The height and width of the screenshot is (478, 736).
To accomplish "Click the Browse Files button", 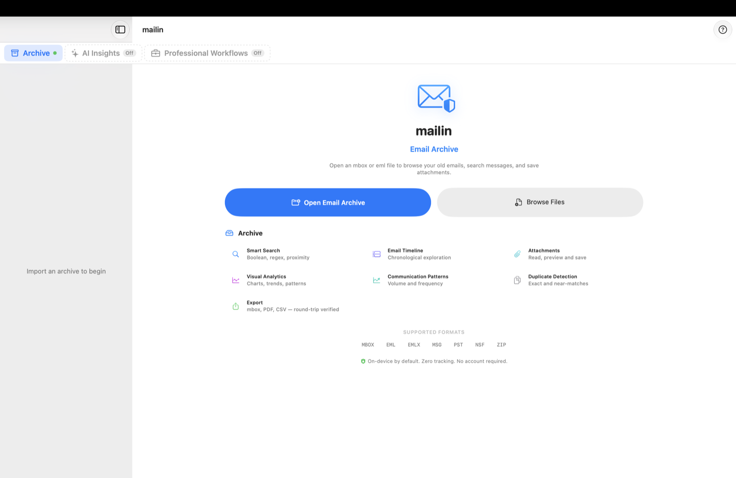I will (x=540, y=202).
